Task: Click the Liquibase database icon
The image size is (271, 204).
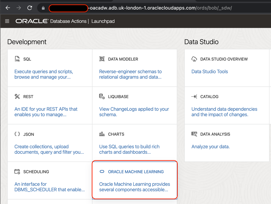Action: (x=101, y=96)
